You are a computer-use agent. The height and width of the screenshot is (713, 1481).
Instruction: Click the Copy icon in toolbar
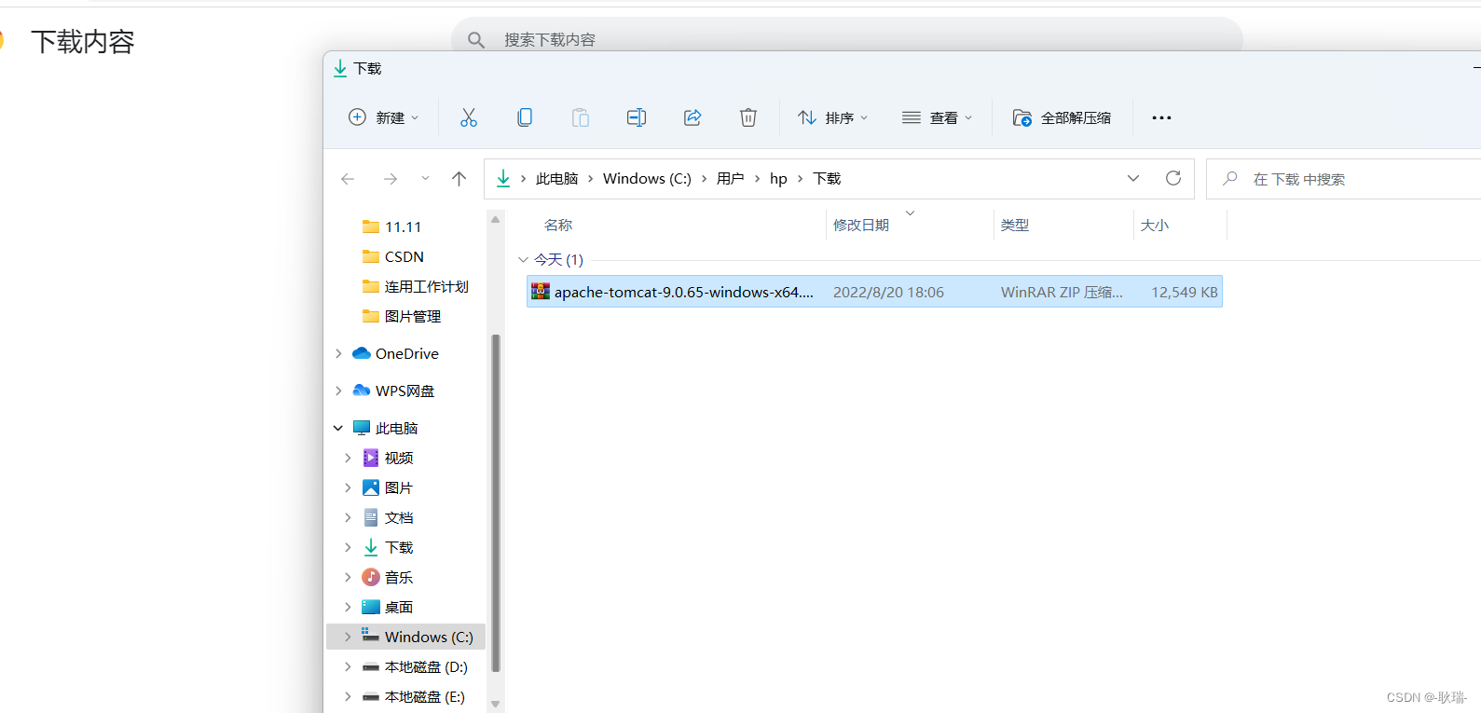[525, 117]
